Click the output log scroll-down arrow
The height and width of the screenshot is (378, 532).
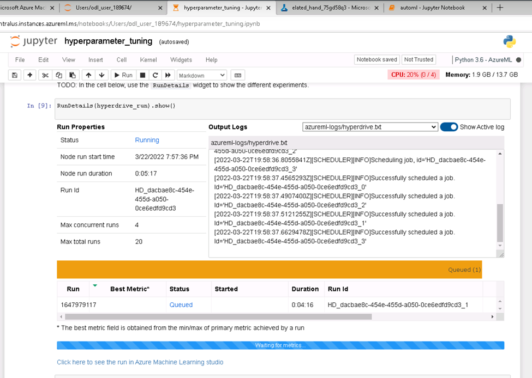pos(500,246)
